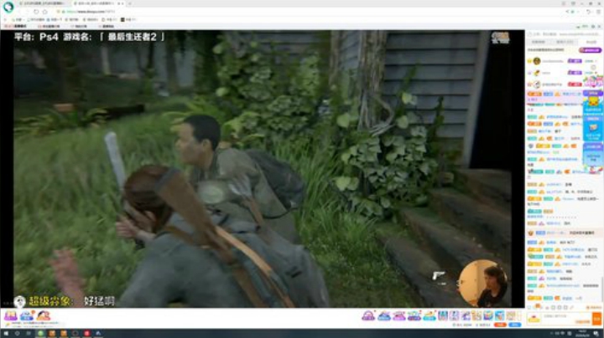Image resolution: width=604 pixels, height=338 pixels.
Task: Click the gift box icon beside chat input
Action: [x=534, y=319]
